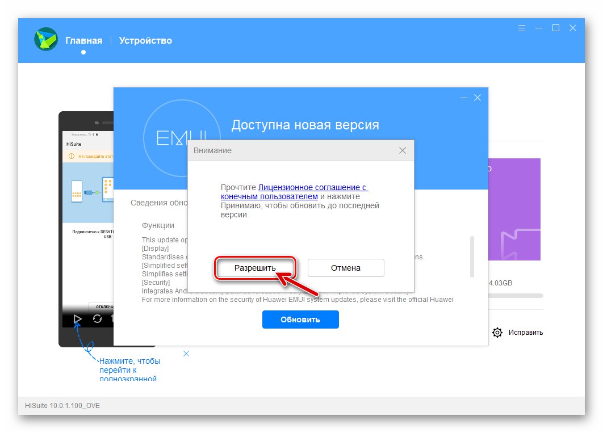This screenshot has height=433, width=603.
Task: Maximize the HiSuite main window
Action: [556, 28]
